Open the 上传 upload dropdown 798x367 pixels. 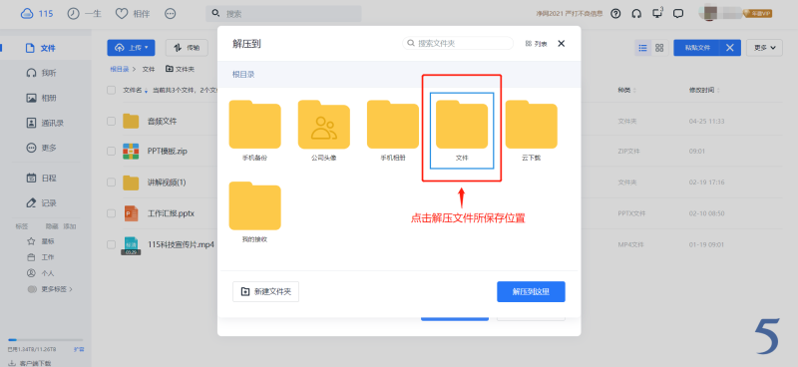coord(131,48)
